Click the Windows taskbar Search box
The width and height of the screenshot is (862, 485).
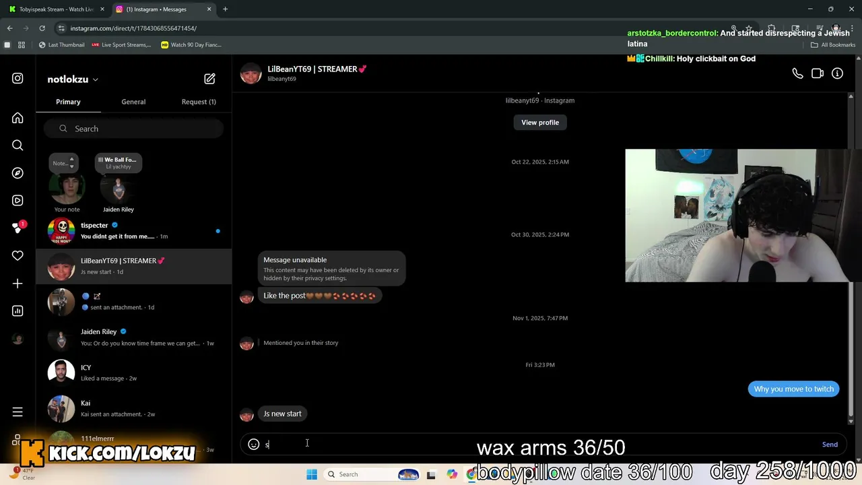click(370, 474)
